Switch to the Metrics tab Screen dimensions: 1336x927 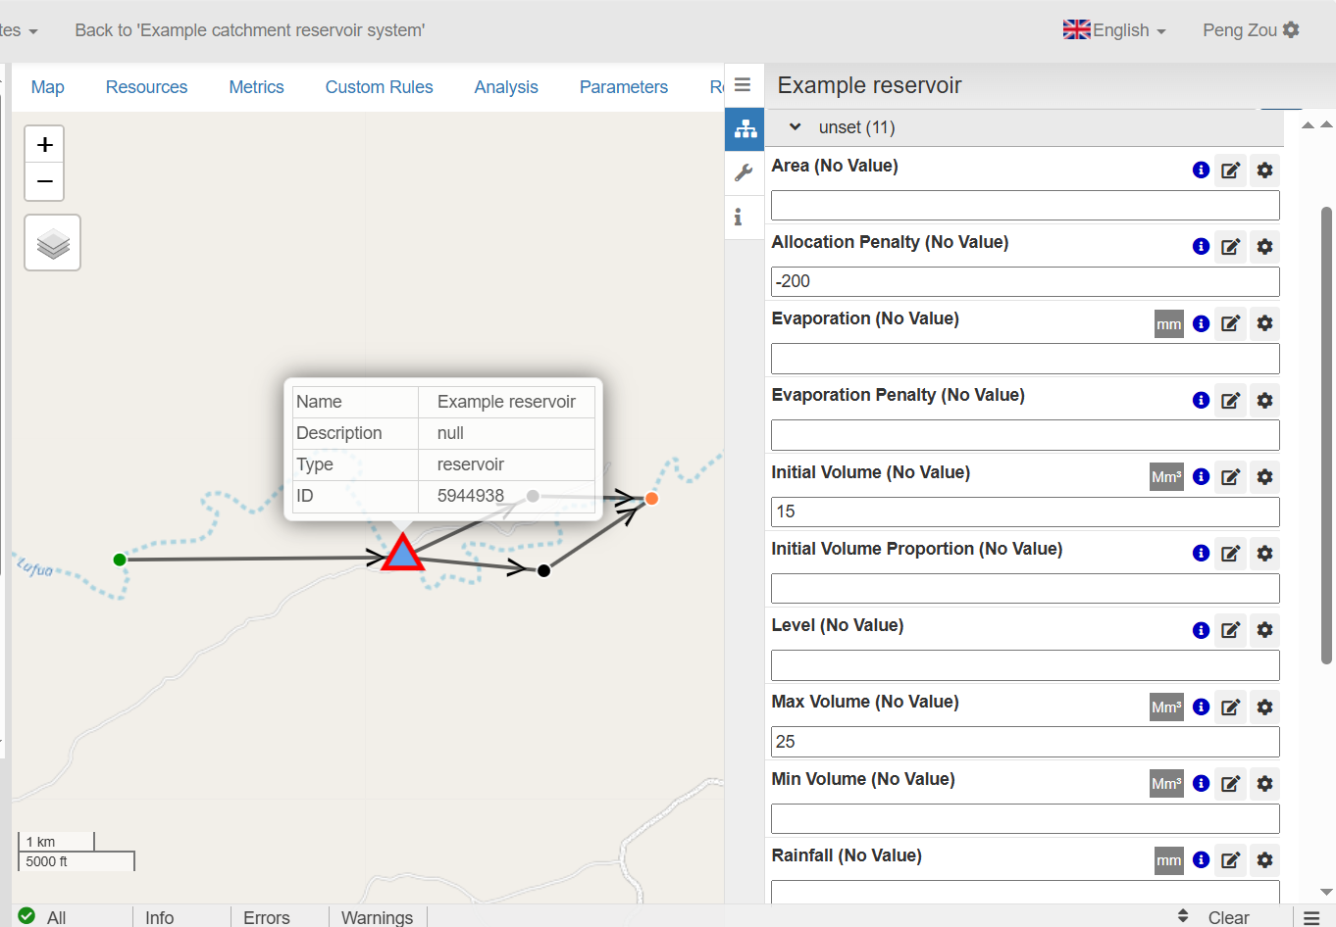pos(256,87)
